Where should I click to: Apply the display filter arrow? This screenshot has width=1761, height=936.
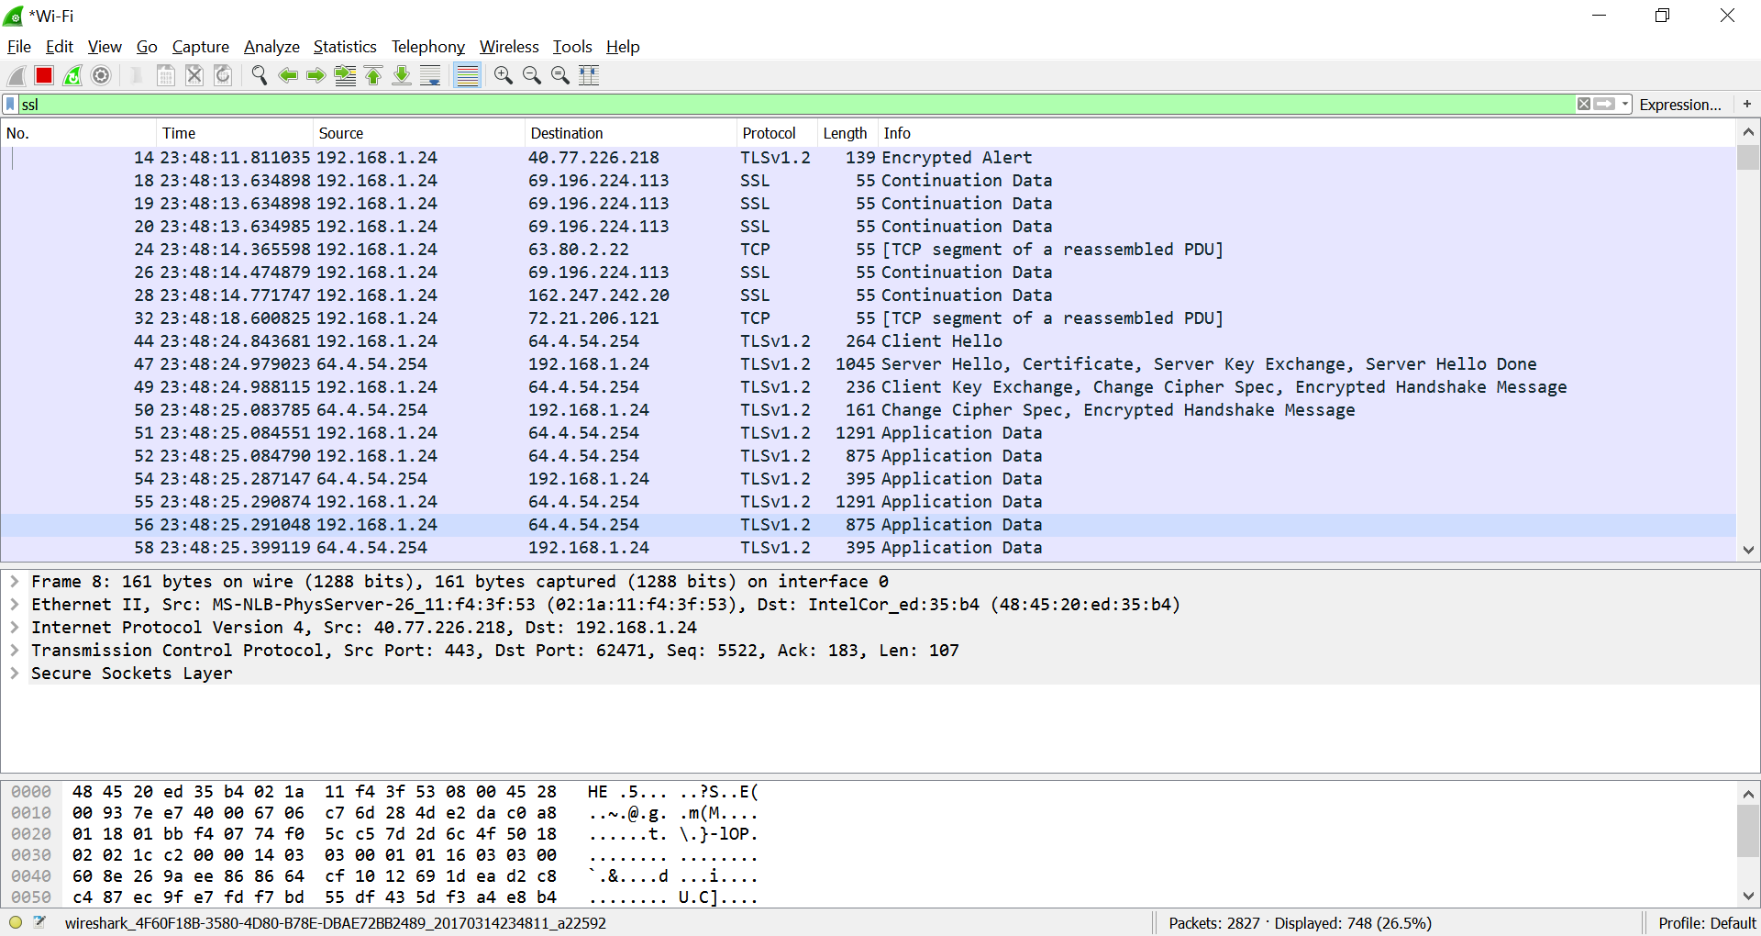pyautogui.click(x=1604, y=105)
